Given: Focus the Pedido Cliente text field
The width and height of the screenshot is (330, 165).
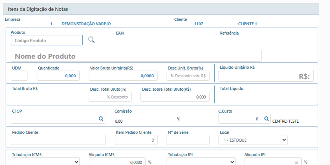Looking at the screenshot, I should 58,140.
